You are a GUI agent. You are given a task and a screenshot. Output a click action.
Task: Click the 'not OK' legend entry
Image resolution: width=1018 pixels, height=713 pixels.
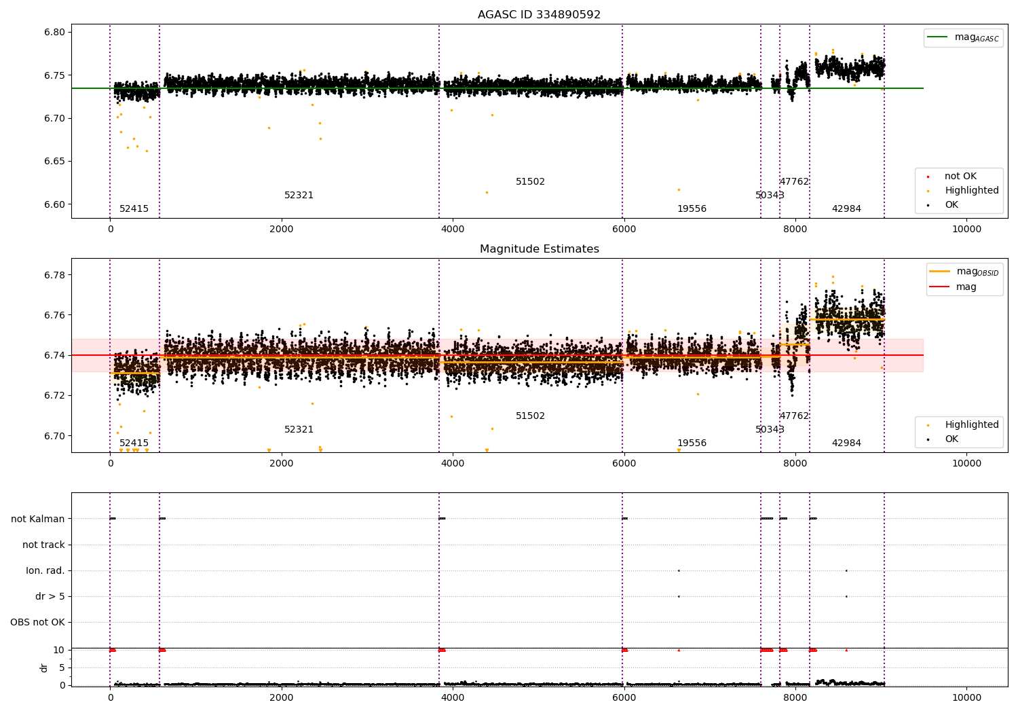(960, 177)
